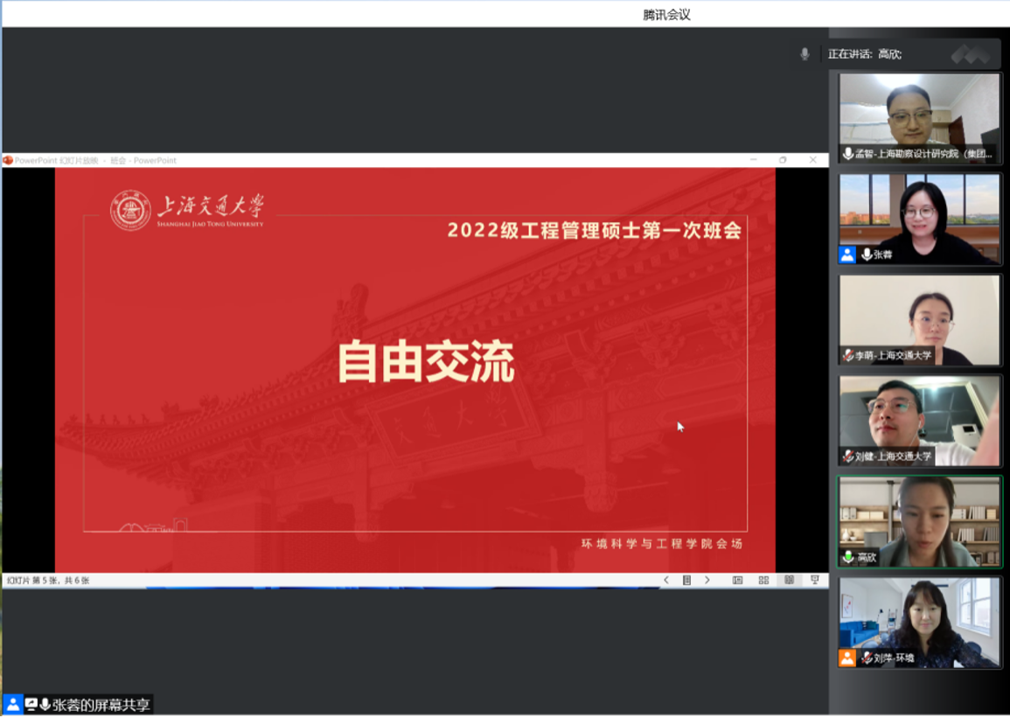1010x718 pixels.
Task: Toggle the muted mic on 刘健-上海交通大学 tile
Action: pos(847,456)
